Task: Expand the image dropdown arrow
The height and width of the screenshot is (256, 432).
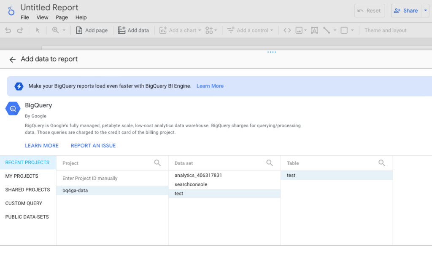Action: point(305,30)
